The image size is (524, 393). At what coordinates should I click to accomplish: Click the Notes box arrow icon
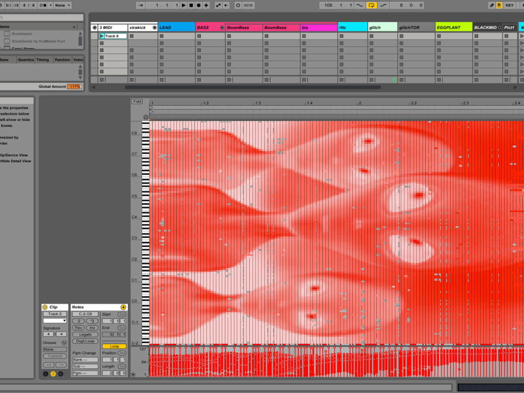[x=123, y=307]
